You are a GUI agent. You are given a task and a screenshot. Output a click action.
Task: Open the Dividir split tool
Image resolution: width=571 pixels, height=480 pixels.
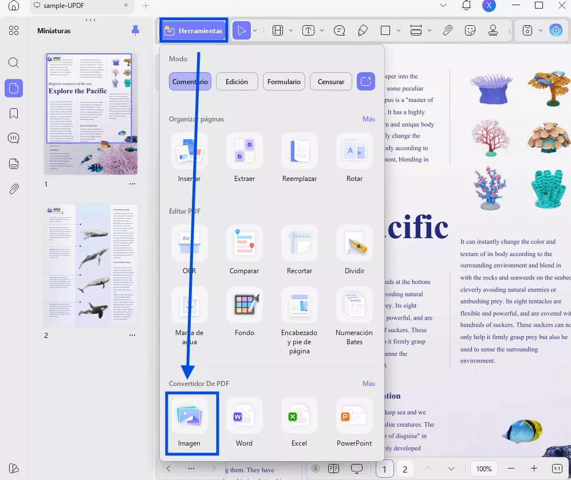[x=355, y=250]
